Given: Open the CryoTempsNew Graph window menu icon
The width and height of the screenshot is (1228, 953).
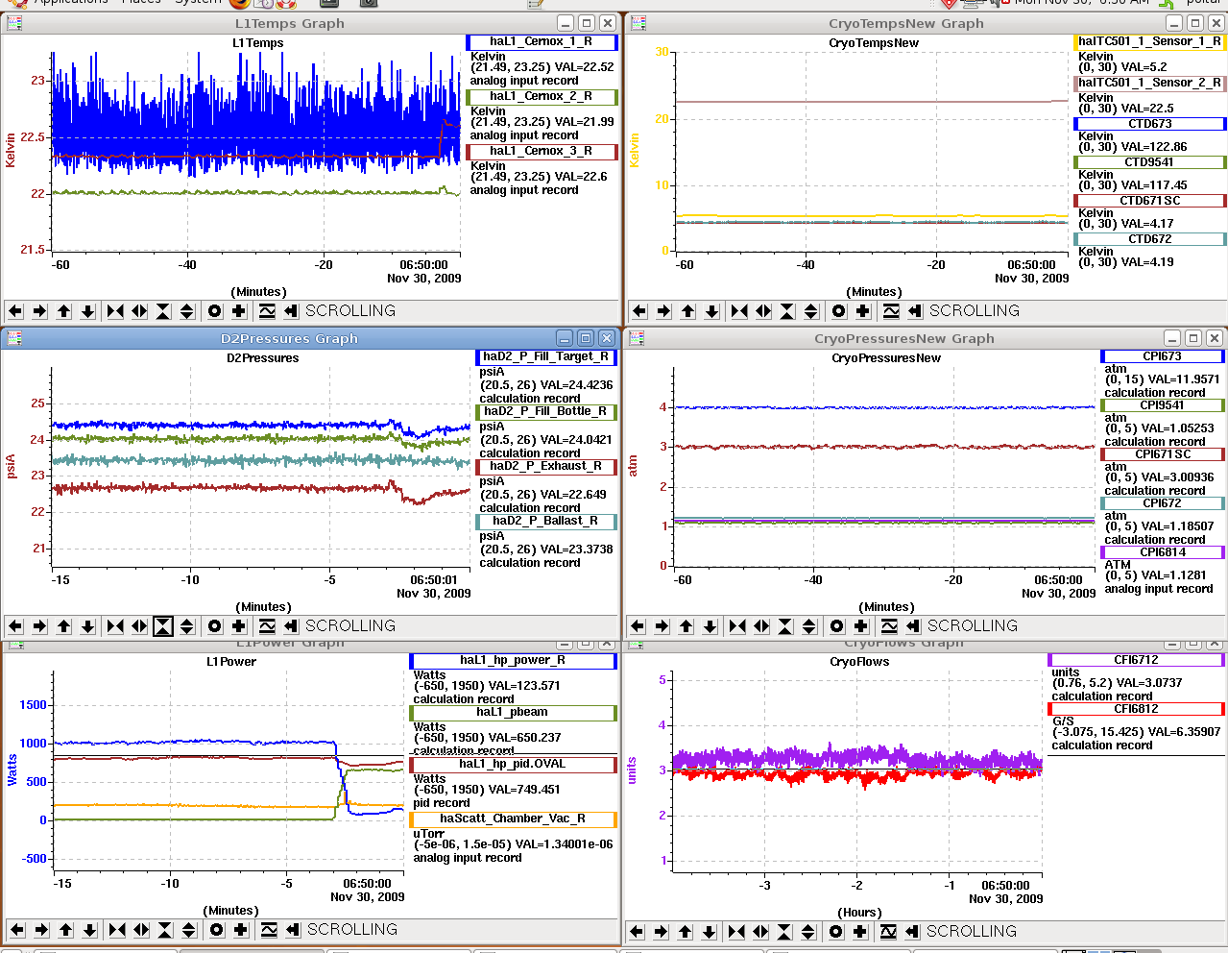Looking at the screenshot, I should click(638, 23).
